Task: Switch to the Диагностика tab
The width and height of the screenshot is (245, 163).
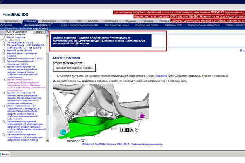Action: coord(49,21)
